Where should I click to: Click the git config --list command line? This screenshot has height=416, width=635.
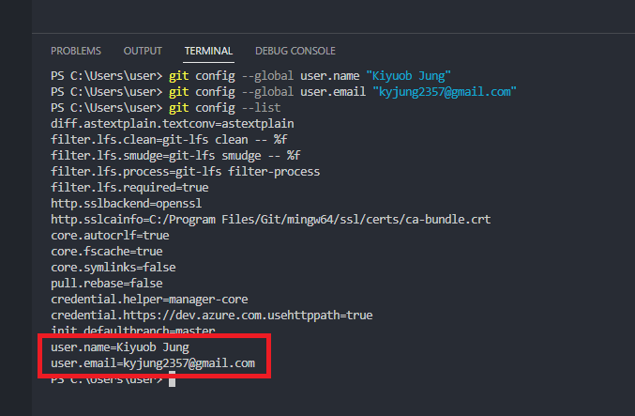pyautogui.click(x=166, y=108)
